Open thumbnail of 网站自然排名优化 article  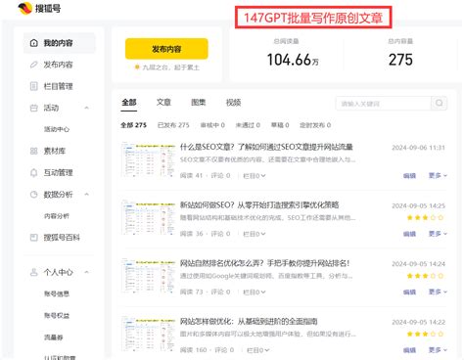pyautogui.click(x=149, y=276)
